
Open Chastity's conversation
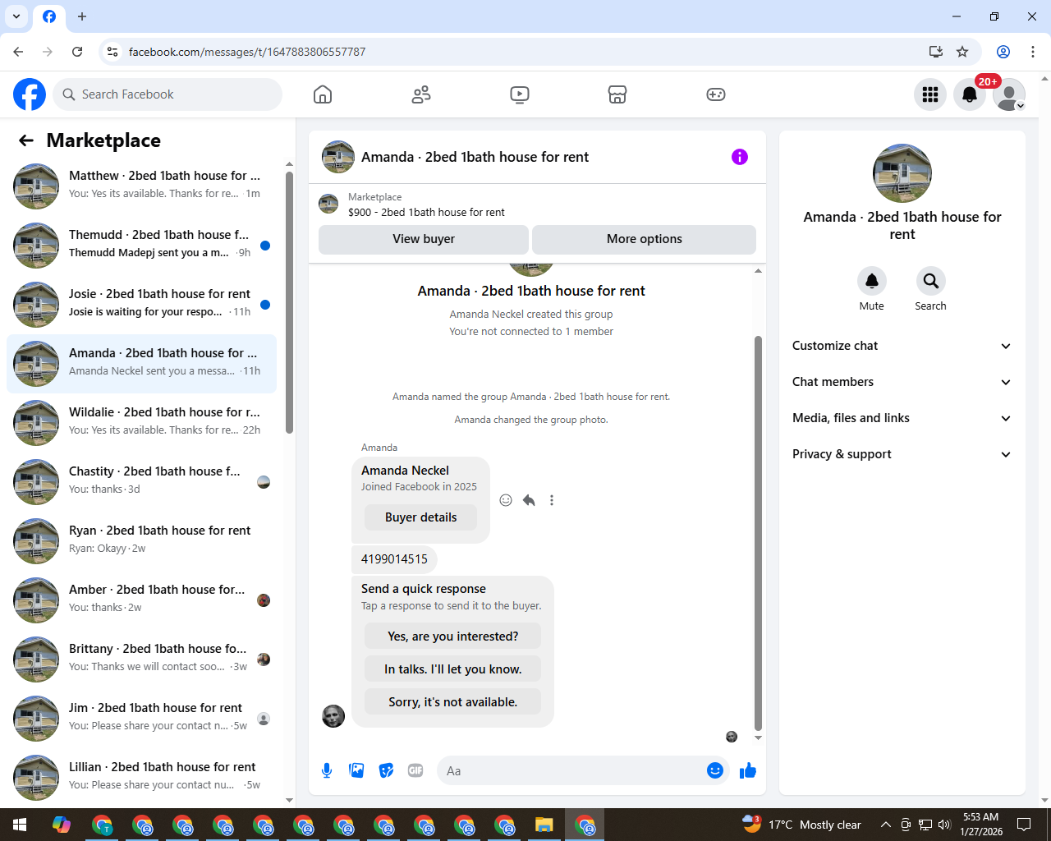[141, 482]
